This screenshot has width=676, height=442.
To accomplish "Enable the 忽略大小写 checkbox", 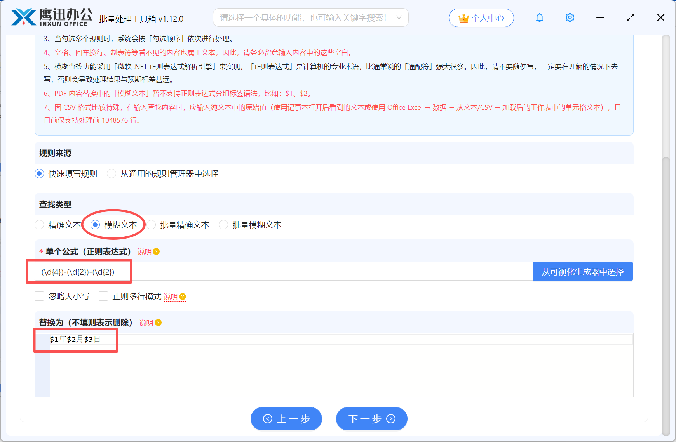I will pos(39,296).
